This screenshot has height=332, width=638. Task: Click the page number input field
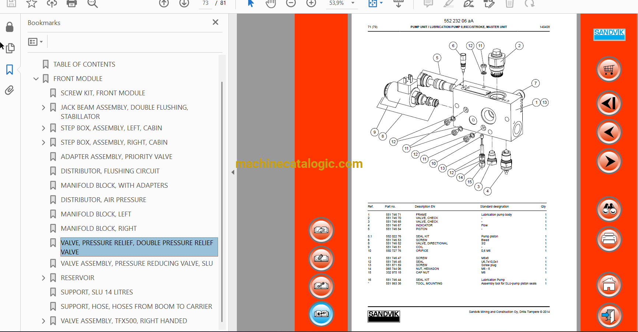point(205,3)
